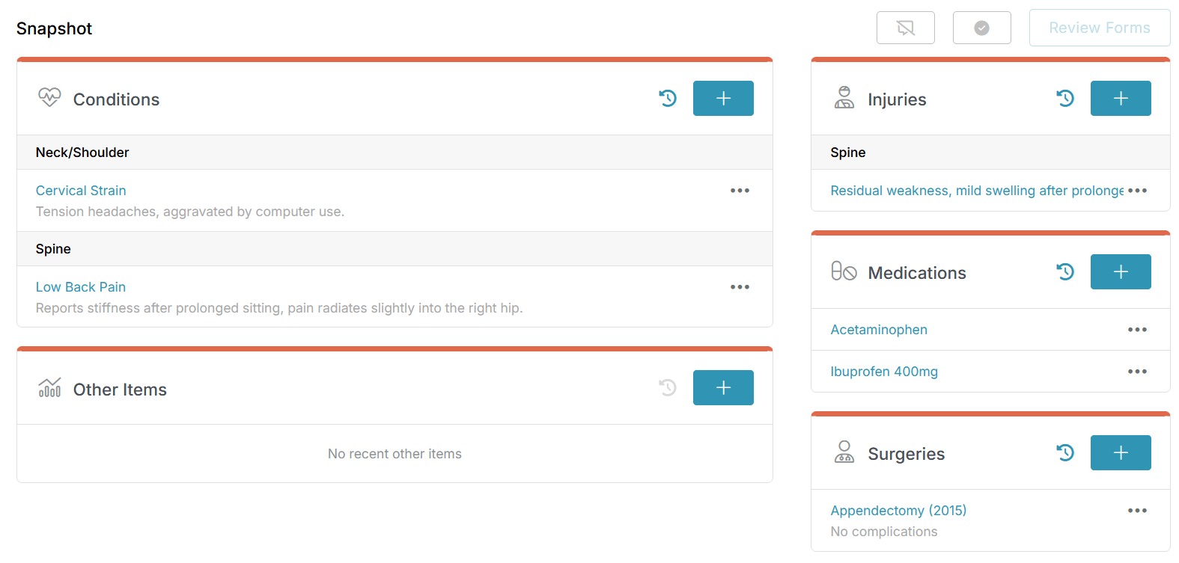Click the Conditions section title
The height and width of the screenshot is (563, 1179).
pyautogui.click(x=116, y=99)
